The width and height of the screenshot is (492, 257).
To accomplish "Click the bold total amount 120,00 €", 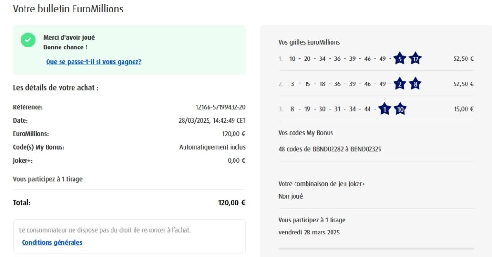I will [x=232, y=203].
